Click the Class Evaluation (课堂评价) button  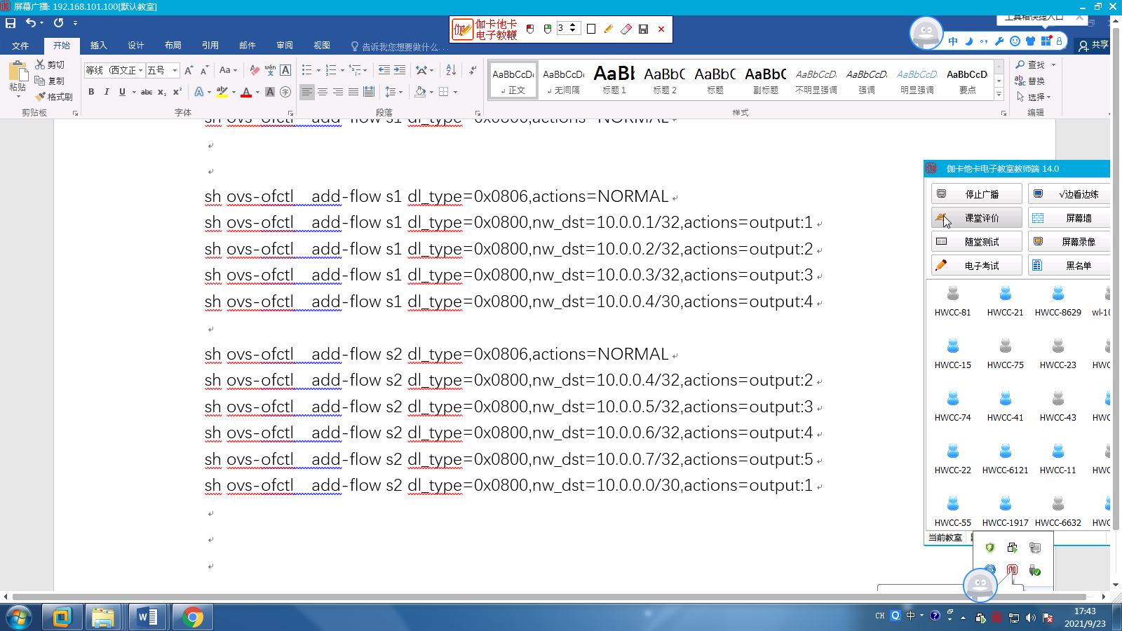[x=977, y=217]
